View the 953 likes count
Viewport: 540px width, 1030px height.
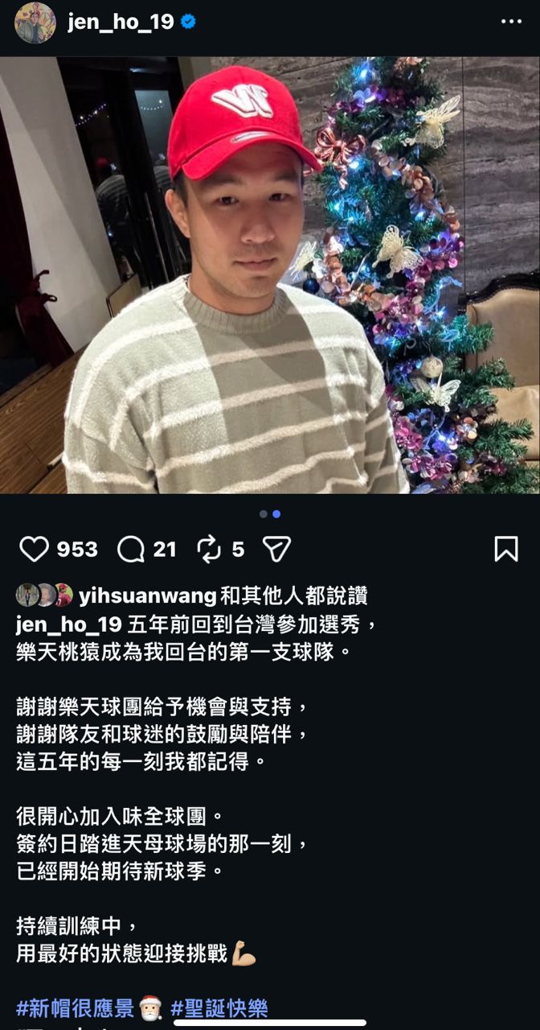pyautogui.click(x=77, y=550)
